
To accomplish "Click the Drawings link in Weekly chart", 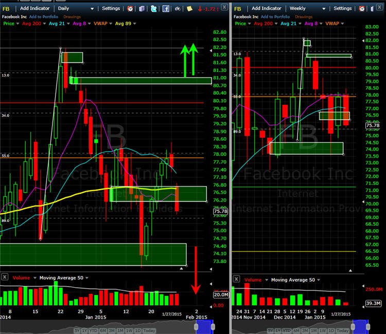I will pyautogui.click(x=304, y=17).
